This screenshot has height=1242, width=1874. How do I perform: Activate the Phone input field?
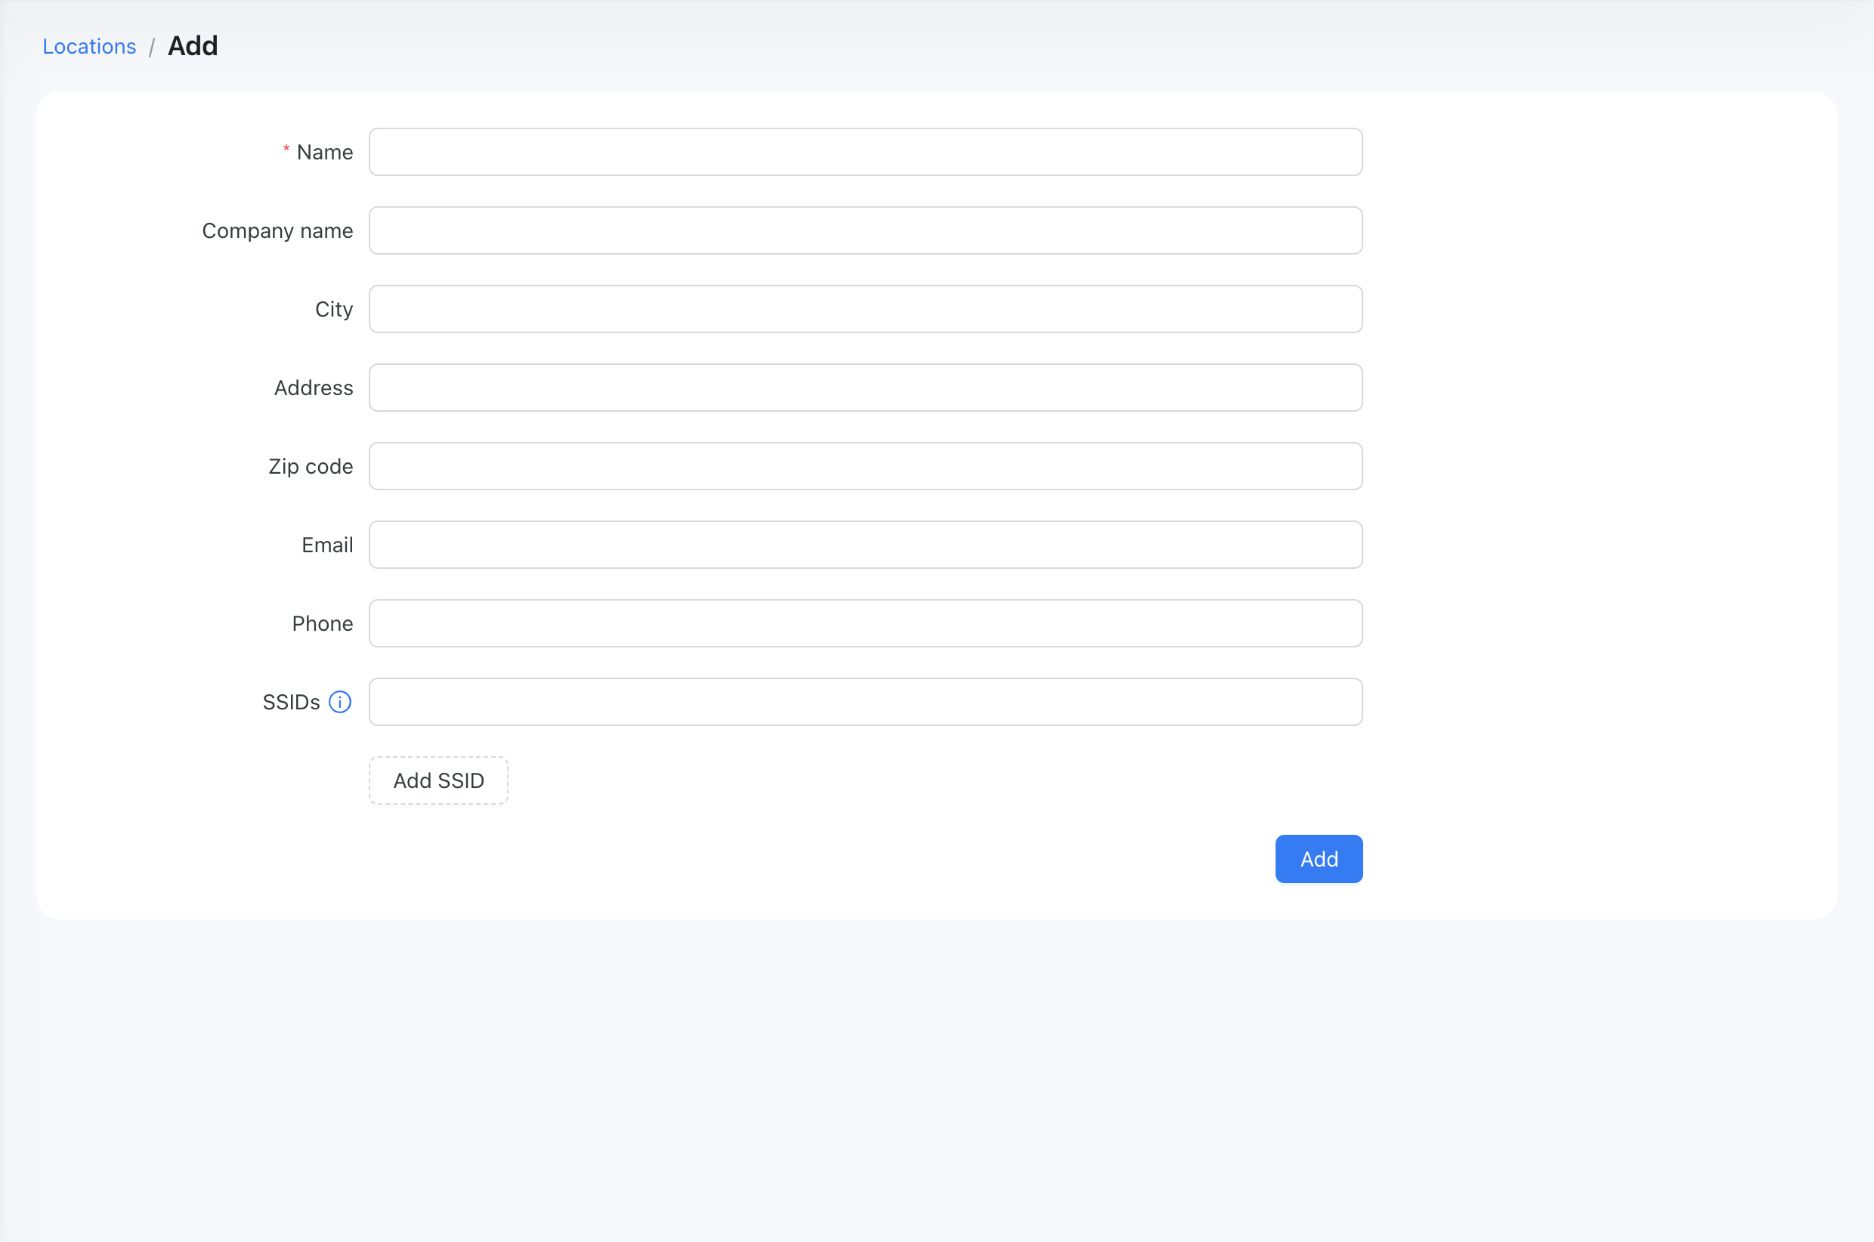(x=866, y=623)
